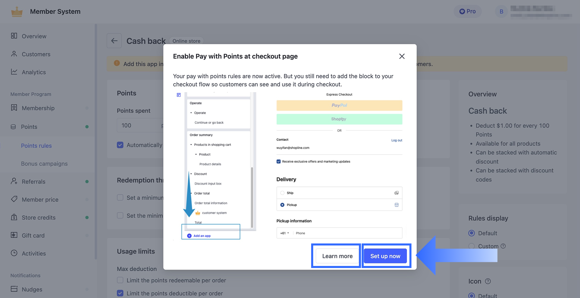
Task: Toggle the Automatically checkbox under Points spent
Action: click(x=120, y=145)
